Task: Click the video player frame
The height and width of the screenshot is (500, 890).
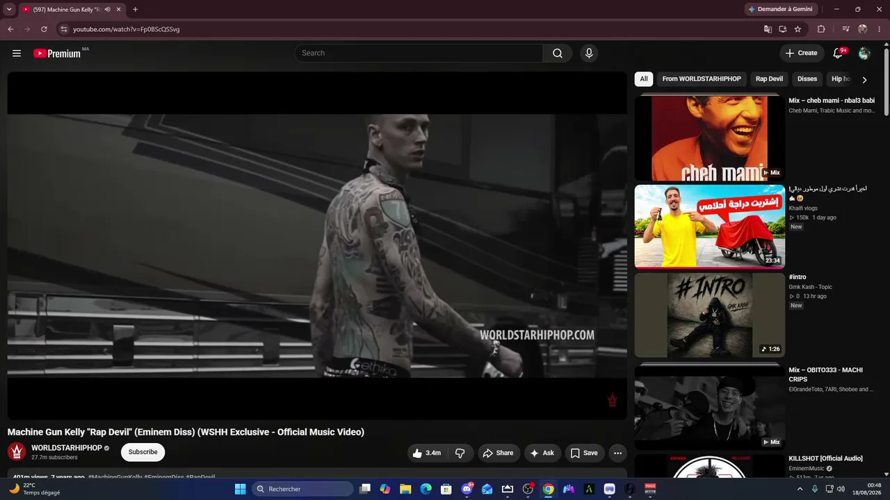Action: 317,246
